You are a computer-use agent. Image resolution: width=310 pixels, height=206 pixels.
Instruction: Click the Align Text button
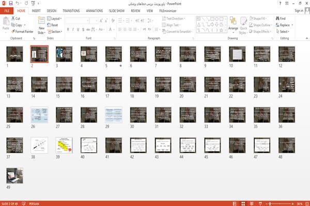point(171,25)
